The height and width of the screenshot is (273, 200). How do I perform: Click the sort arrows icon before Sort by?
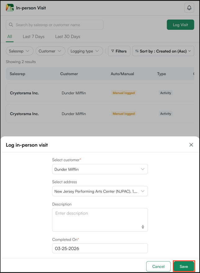click(137, 51)
